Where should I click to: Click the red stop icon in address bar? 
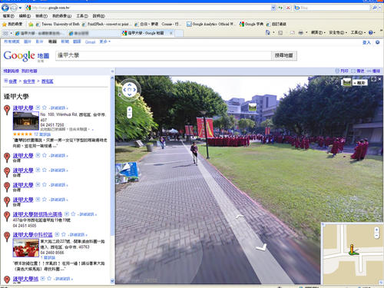click(288, 8)
